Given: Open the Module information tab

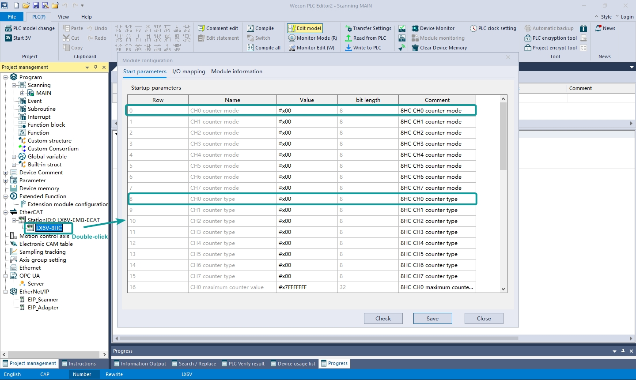Looking at the screenshot, I should point(237,71).
